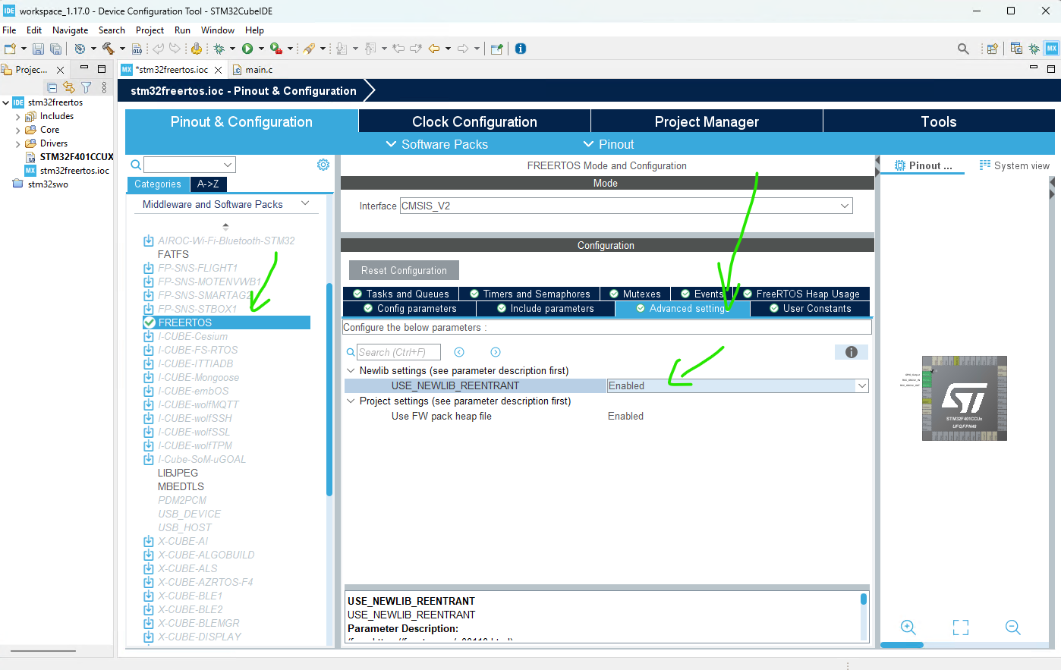Click the category settings gear icon
1061x670 pixels.
(323, 165)
